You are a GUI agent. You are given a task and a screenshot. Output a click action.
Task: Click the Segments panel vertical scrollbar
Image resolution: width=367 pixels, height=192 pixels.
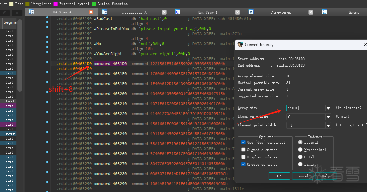pos(20,56)
